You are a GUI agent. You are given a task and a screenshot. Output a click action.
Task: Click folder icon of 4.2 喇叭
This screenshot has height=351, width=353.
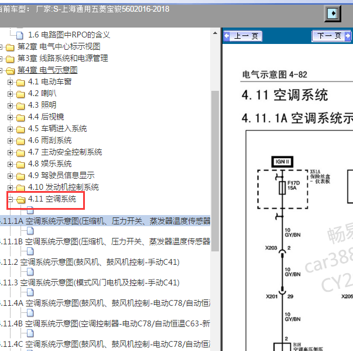[x=20, y=94]
